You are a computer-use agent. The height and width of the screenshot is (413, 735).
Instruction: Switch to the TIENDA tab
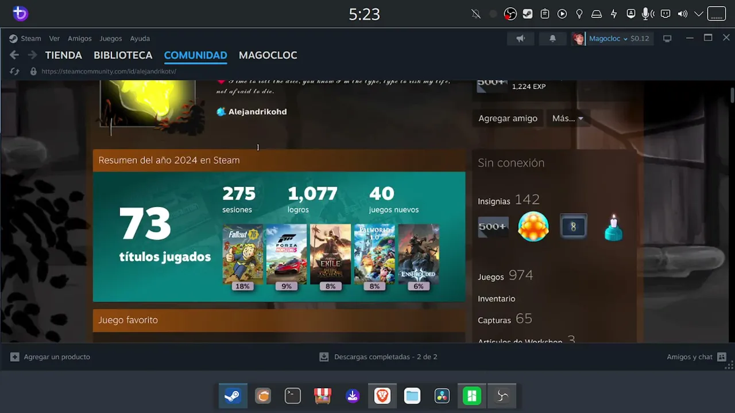64,55
